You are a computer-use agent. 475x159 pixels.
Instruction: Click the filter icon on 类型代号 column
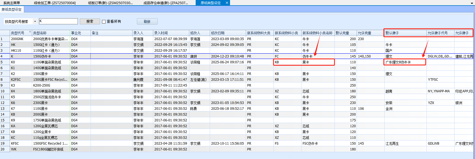tap(30, 32)
